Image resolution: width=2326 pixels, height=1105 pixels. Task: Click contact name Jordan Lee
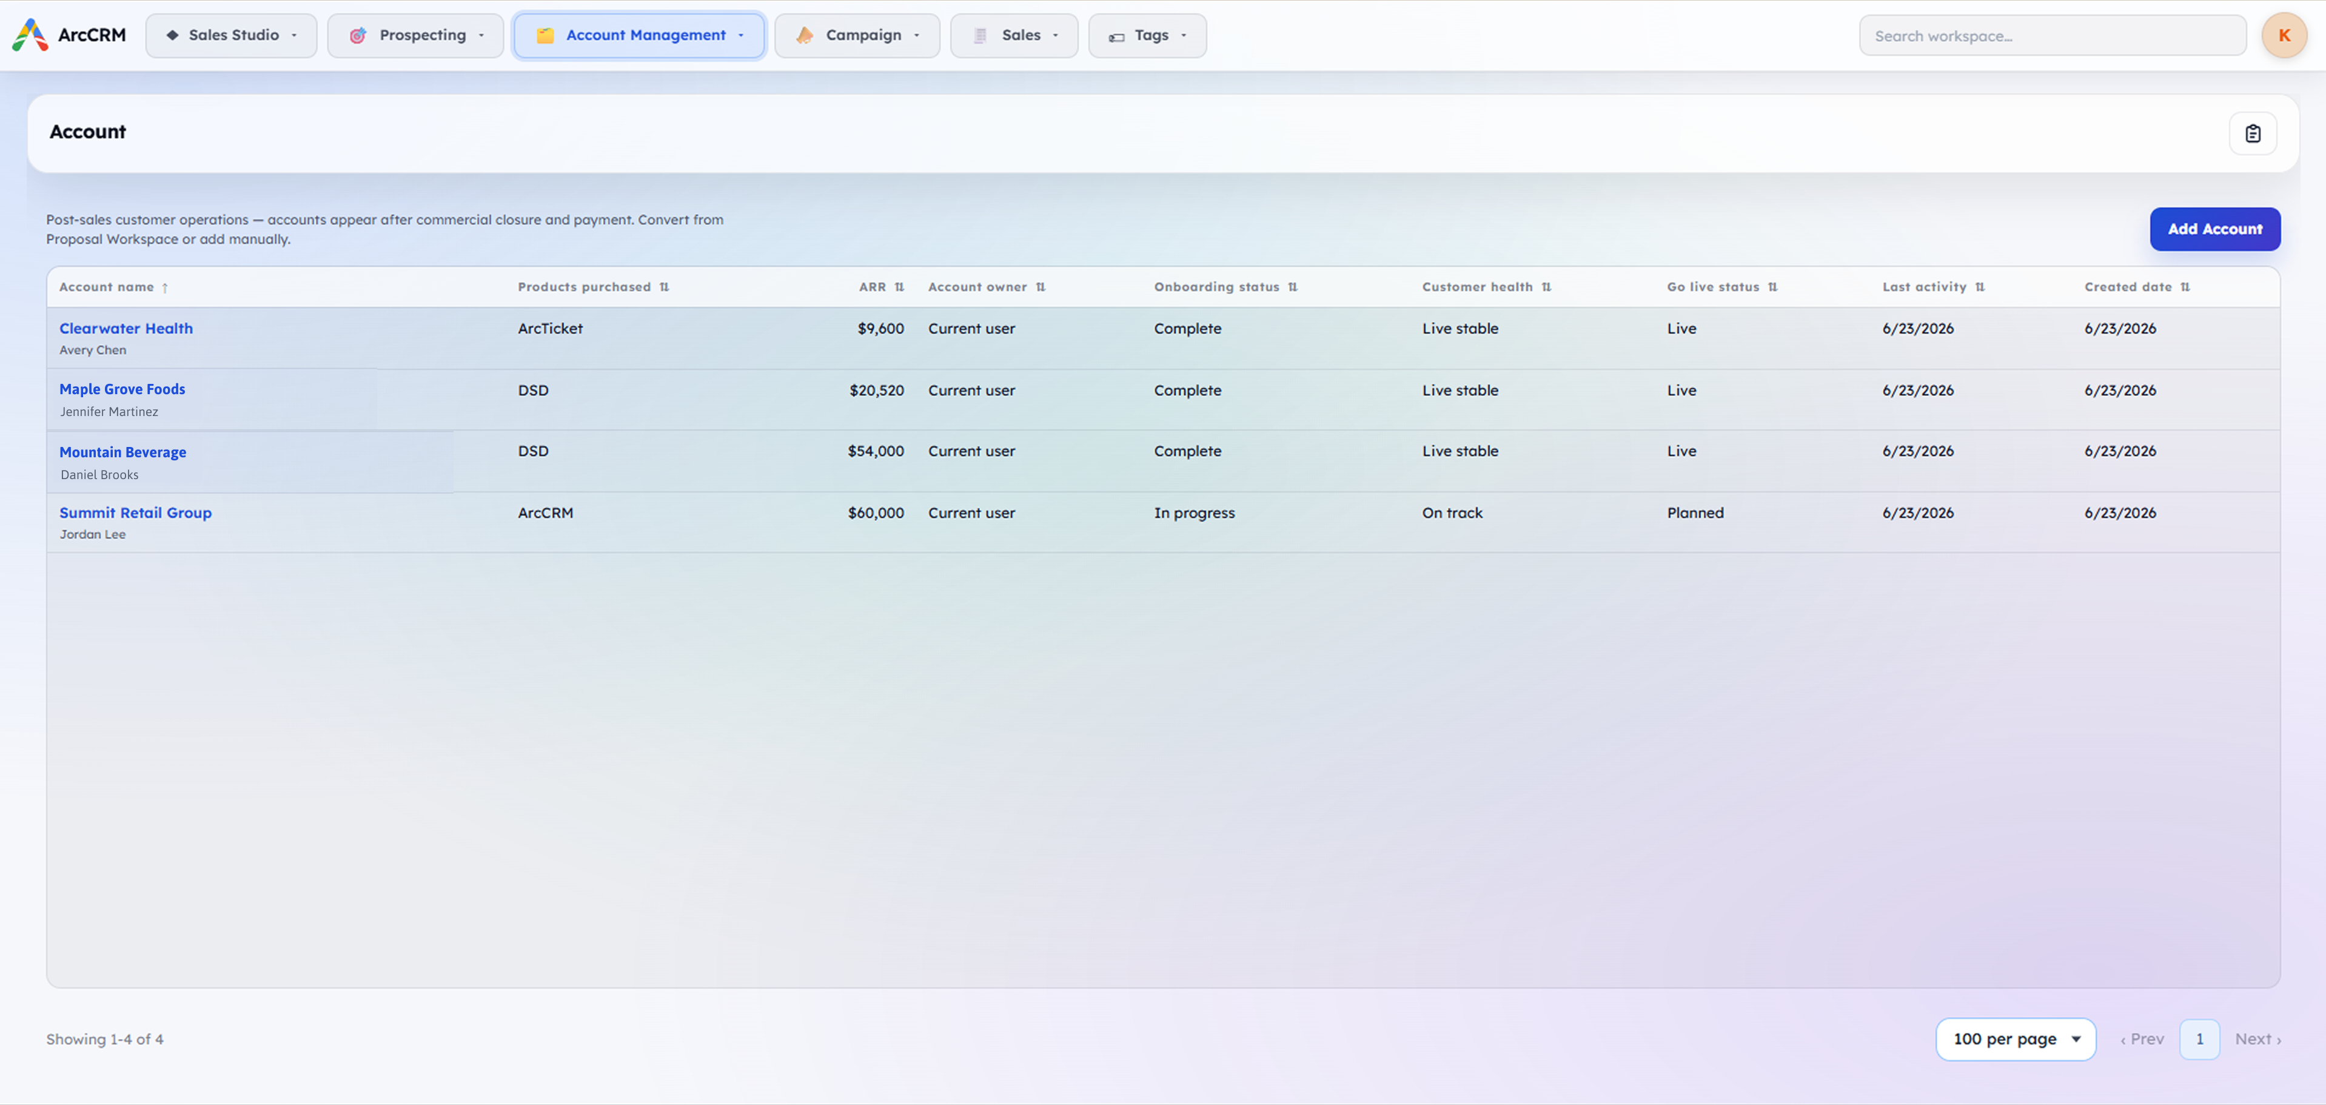tap(93, 534)
